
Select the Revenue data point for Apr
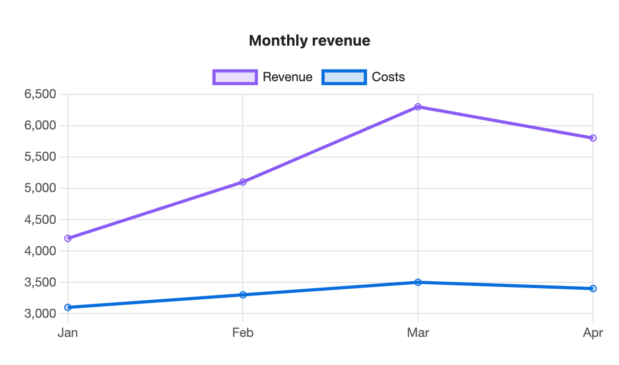click(x=593, y=138)
